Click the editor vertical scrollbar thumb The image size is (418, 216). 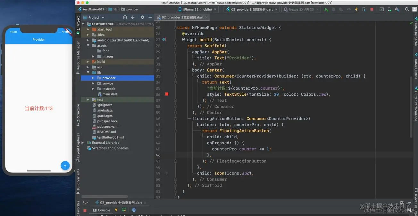click(x=411, y=107)
